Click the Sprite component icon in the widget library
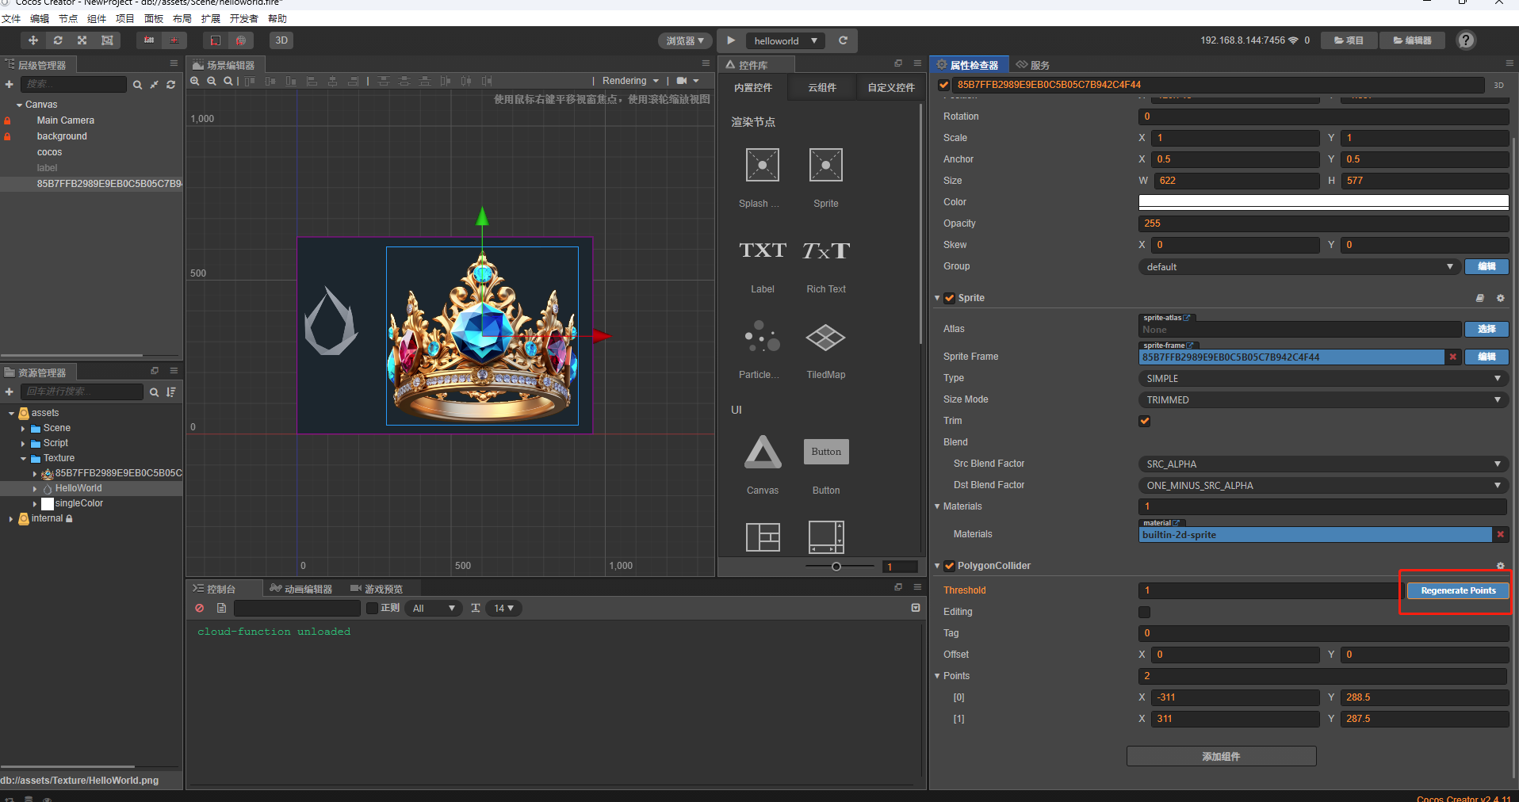 coord(825,166)
